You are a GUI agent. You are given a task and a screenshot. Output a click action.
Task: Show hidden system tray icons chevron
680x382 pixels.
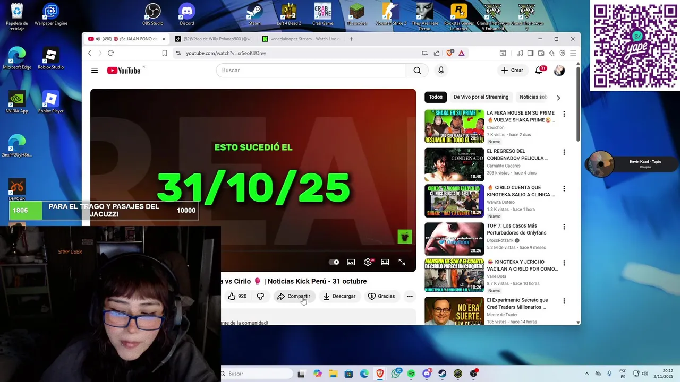click(586, 374)
